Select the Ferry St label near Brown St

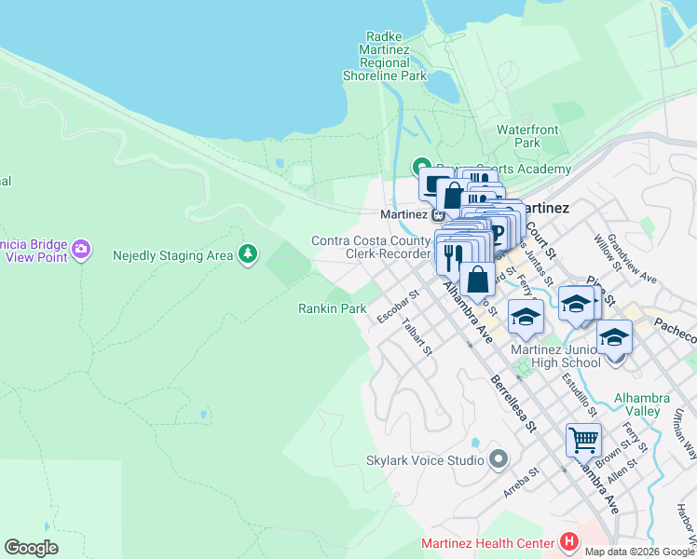coord(635,437)
